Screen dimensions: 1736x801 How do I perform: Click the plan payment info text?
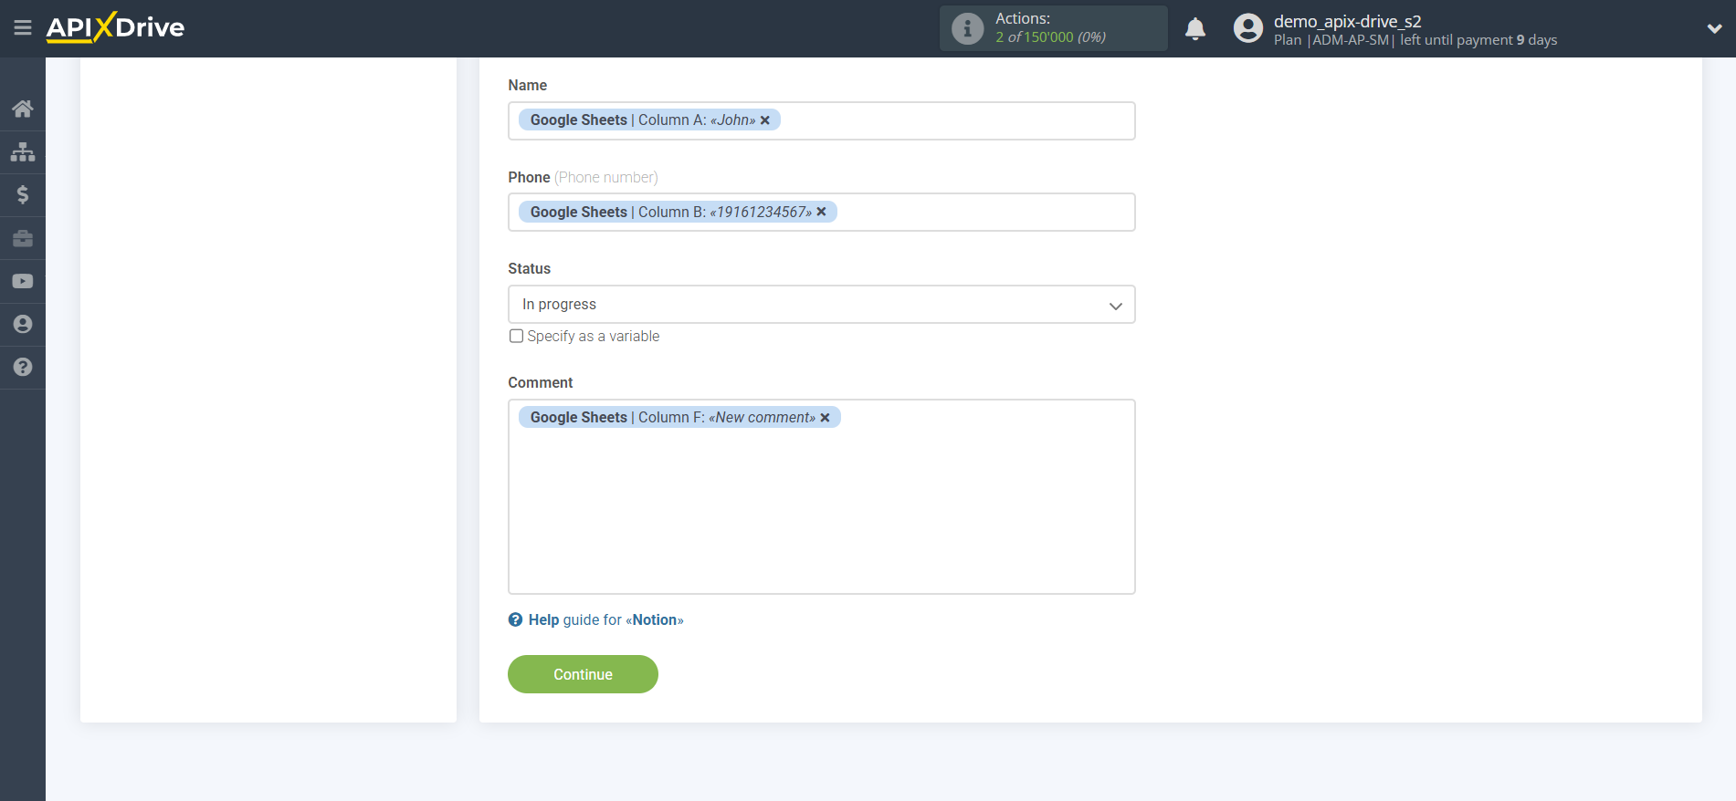click(x=1415, y=40)
